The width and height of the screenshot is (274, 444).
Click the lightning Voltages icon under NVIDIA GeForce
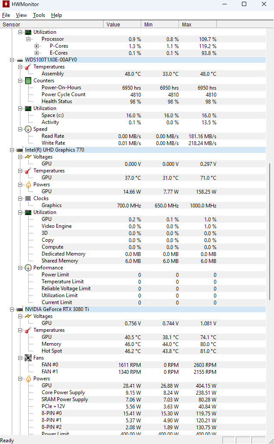coord(28,316)
